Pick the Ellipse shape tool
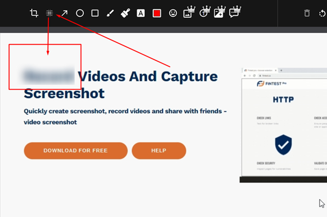Viewport: 327px width, 217px height. [x=80, y=13]
